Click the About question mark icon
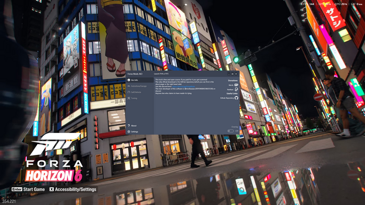Screen dimensions: 365x205 129,126
